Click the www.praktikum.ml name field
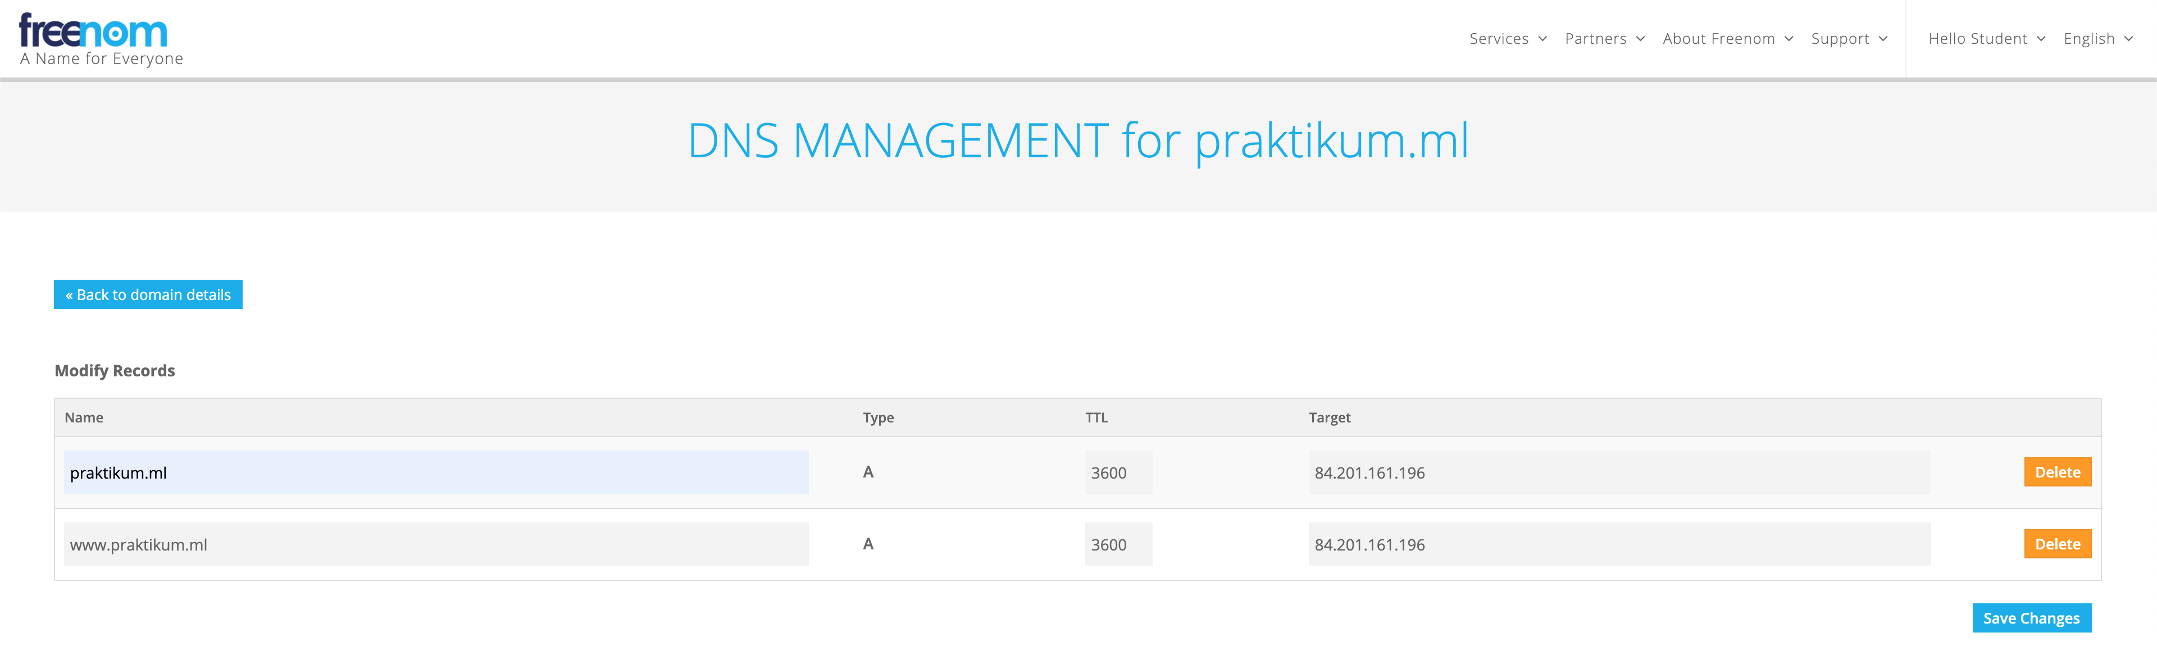The width and height of the screenshot is (2157, 646). pyautogui.click(x=436, y=545)
